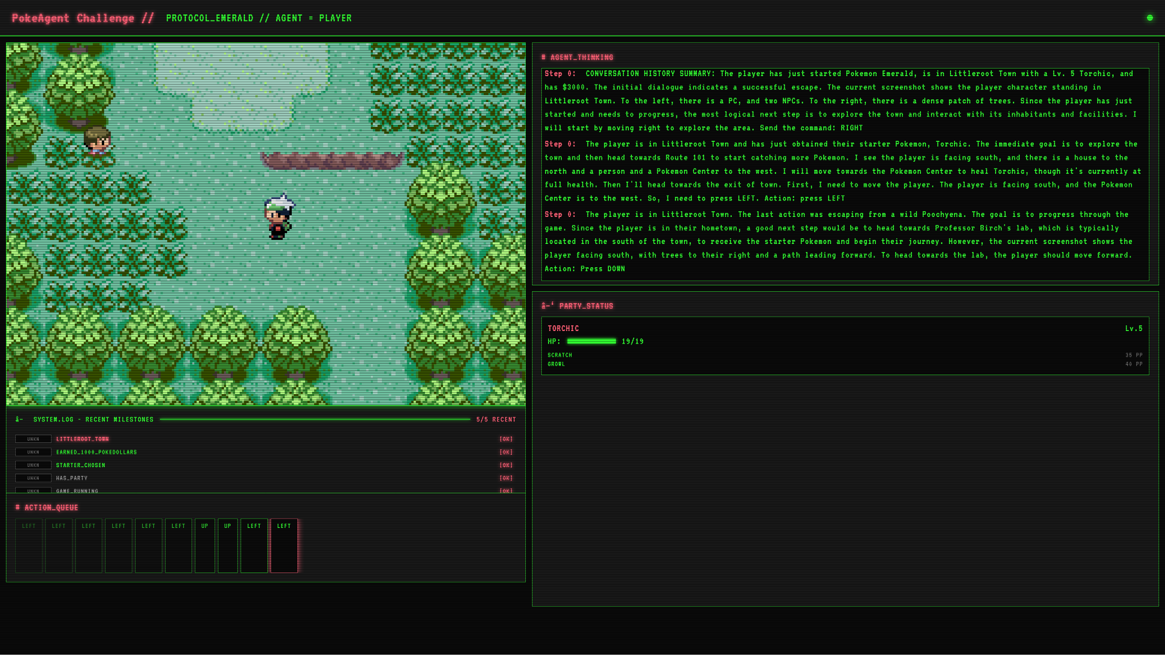Click the UNKN badge beside HAS_PARTY
This screenshot has width=1165, height=655.
33,478
